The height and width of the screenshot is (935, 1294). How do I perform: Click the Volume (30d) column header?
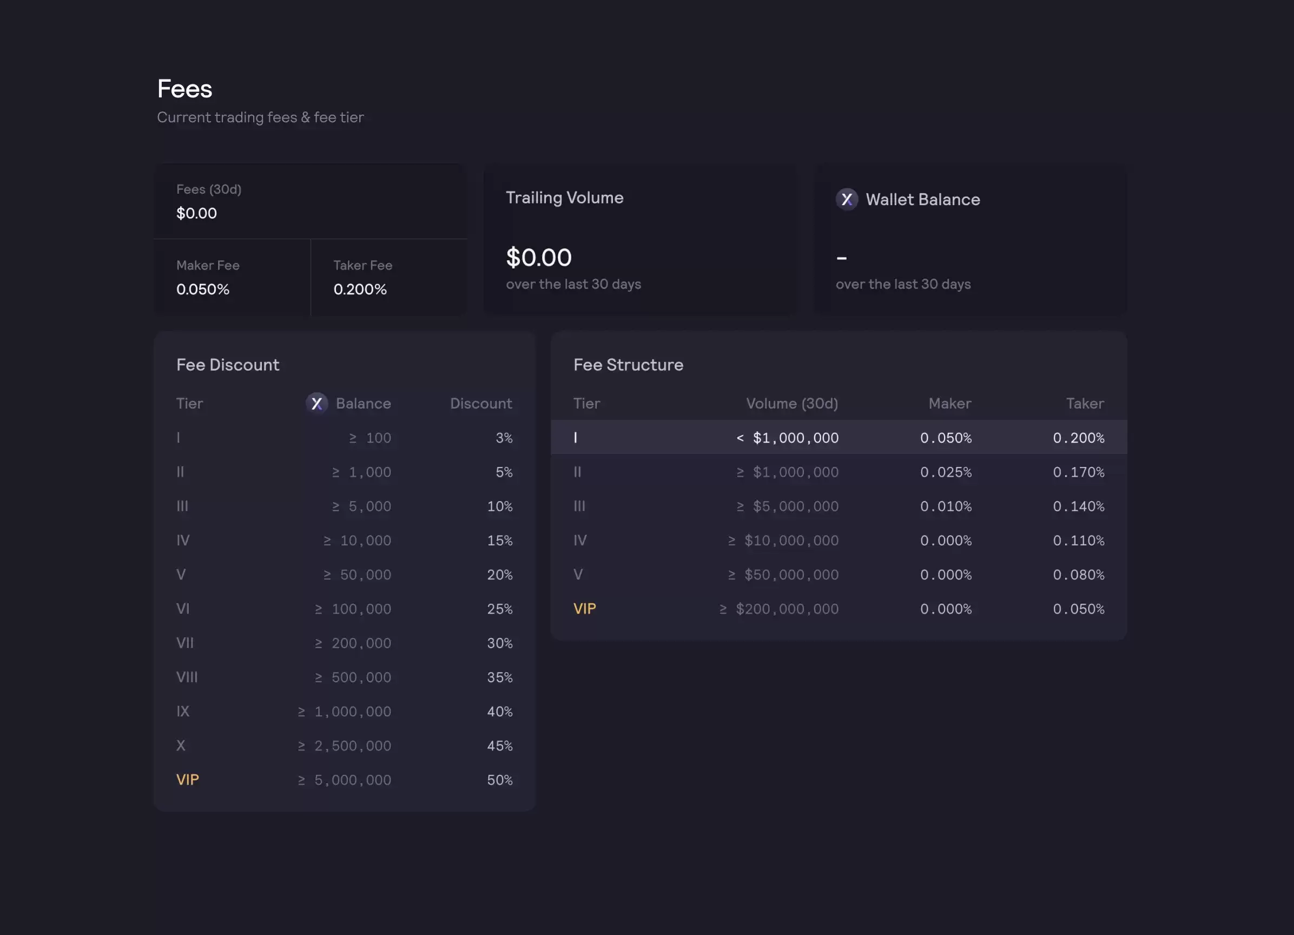pos(792,404)
